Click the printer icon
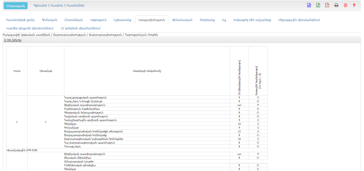 coord(336,5)
